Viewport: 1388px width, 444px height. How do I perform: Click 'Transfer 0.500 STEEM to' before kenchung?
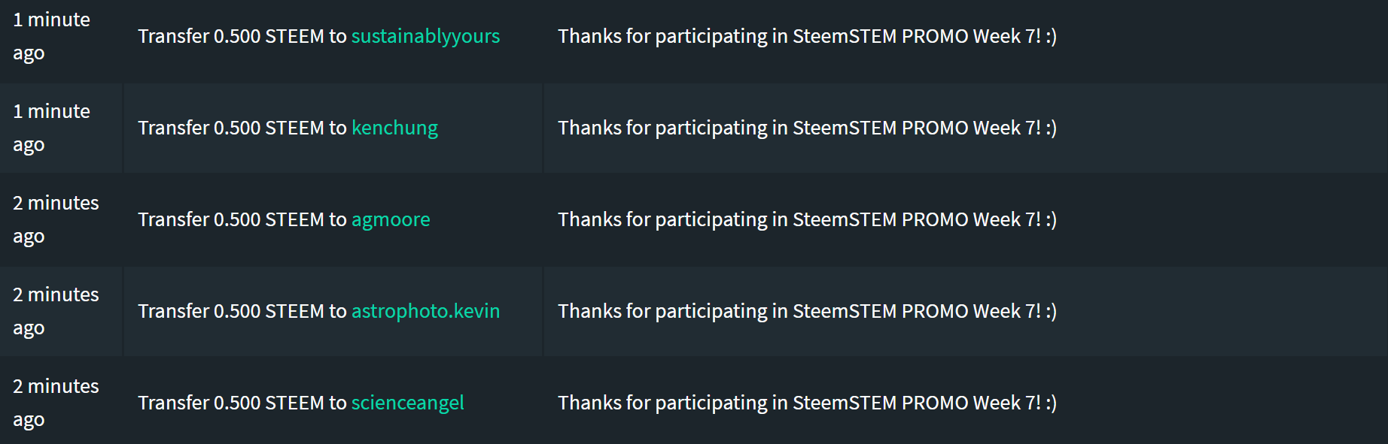[242, 128]
